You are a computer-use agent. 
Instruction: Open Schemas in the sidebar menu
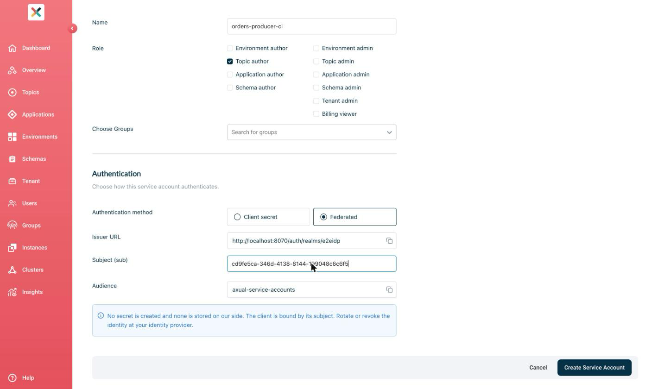coord(34,159)
